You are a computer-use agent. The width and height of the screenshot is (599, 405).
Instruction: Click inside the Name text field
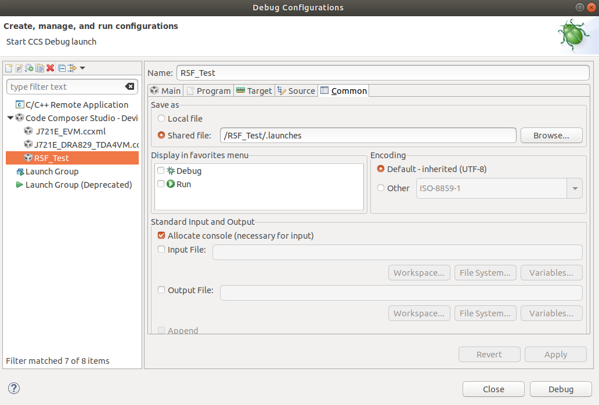point(382,73)
